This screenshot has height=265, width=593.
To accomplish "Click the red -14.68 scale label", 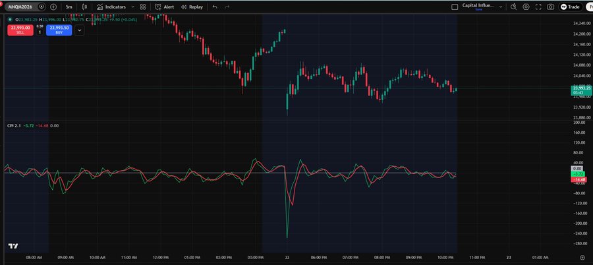I will [x=579, y=179].
